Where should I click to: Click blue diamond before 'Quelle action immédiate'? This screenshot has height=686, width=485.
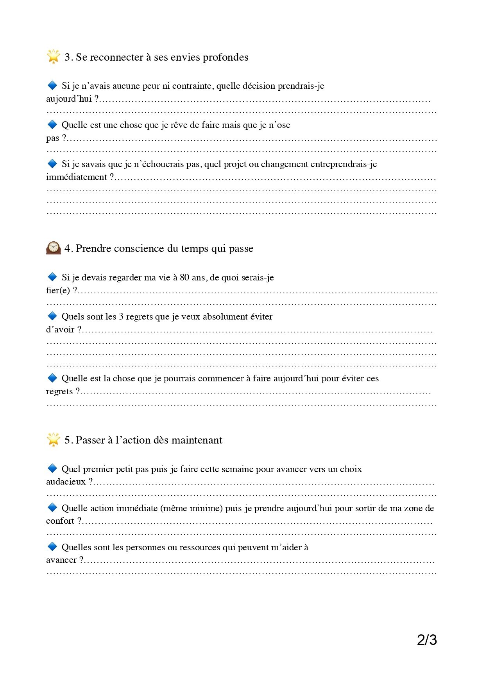pos(52,507)
